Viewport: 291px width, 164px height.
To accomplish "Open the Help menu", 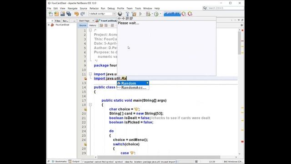I will point(157,8).
